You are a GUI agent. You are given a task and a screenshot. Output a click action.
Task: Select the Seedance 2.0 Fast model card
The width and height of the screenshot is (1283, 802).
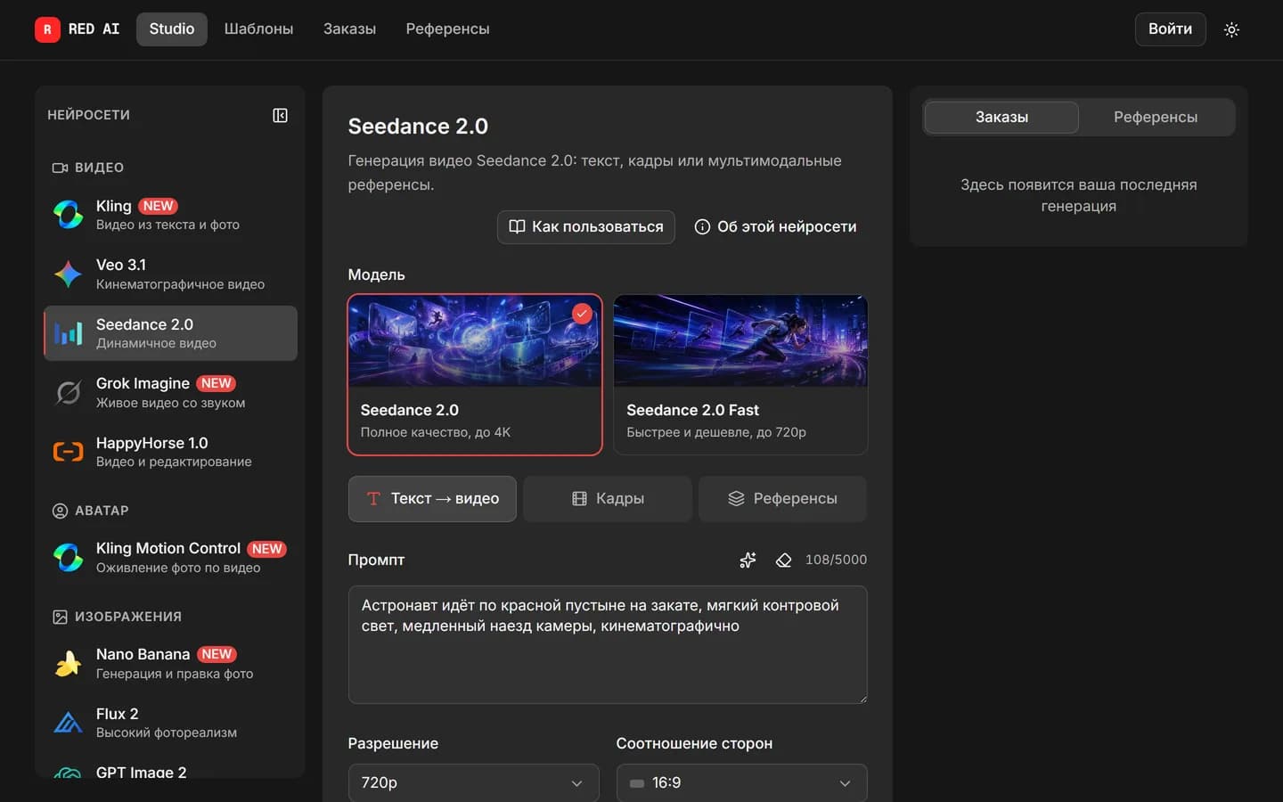740,374
